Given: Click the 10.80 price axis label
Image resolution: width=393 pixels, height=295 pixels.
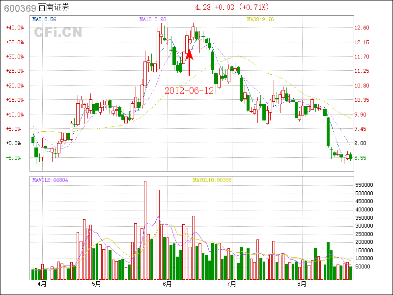Looking at the screenshot, I should tap(362, 86).
